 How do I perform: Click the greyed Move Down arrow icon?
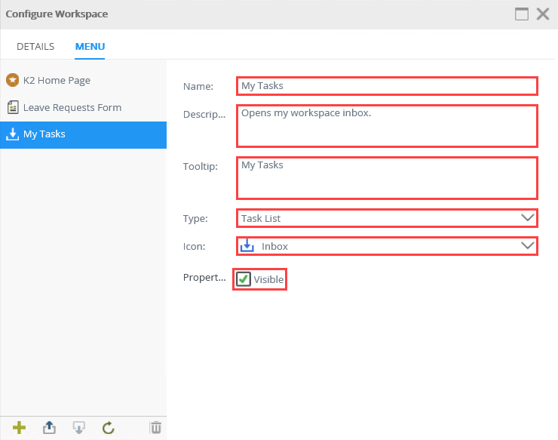78,428
